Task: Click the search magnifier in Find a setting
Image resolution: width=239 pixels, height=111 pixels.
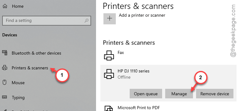Action: 86,20
